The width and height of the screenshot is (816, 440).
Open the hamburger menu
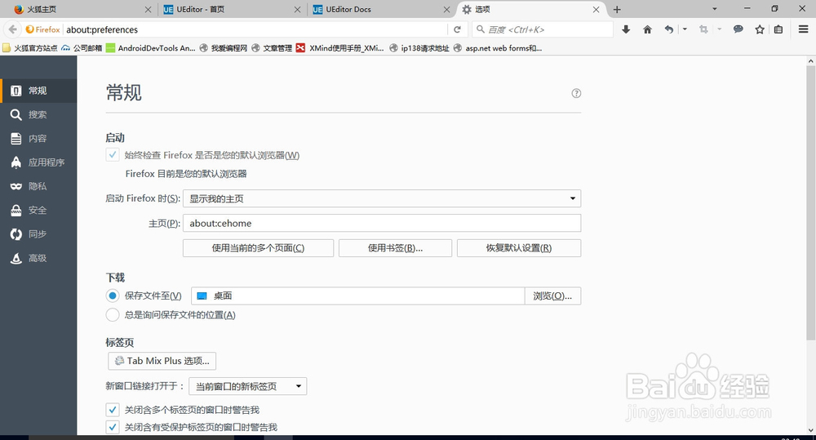tap(804, 29)
